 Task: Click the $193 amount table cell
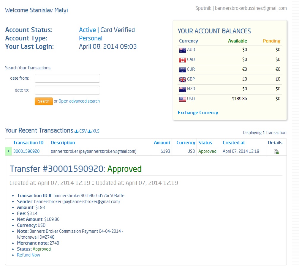click(161, 151)
